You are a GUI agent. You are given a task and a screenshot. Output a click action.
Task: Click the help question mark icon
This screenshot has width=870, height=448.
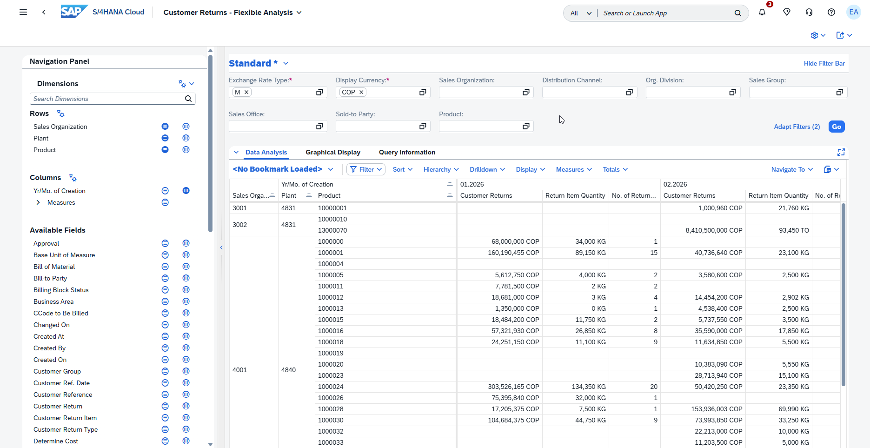pyautogui.click(x=831, y=12)
